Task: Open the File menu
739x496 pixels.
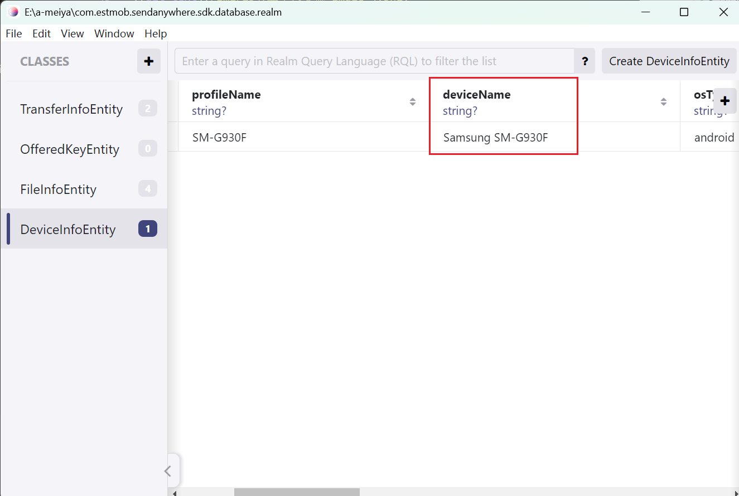Action: pyautogui.click(x=14, y=33)
